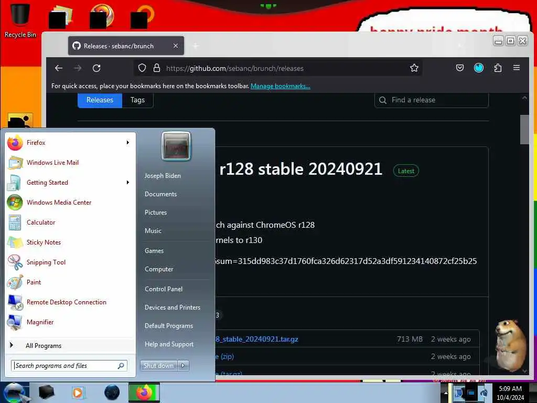Click the taskbar clock showing 5:09 AM

510,393
